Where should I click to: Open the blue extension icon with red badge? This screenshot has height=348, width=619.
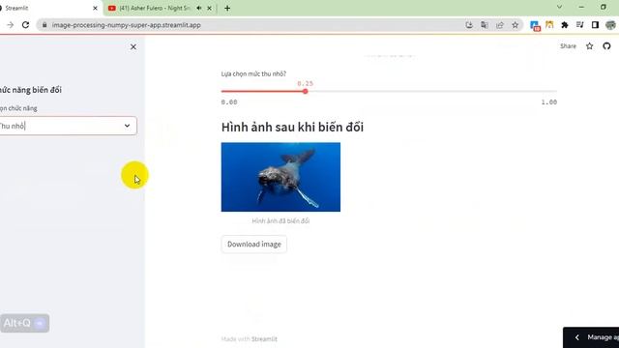[x=535, y=26]
